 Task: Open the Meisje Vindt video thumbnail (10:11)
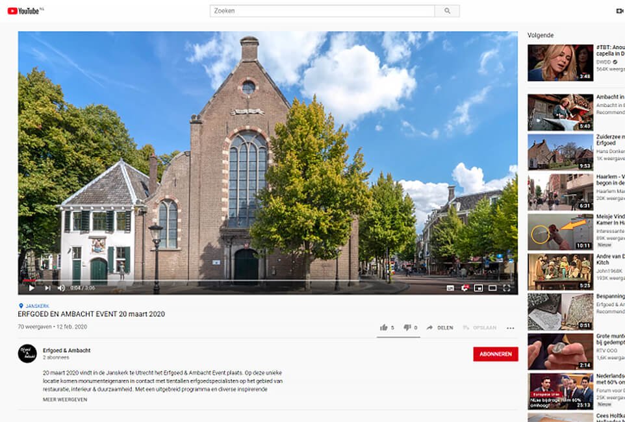tap(560, 232)
